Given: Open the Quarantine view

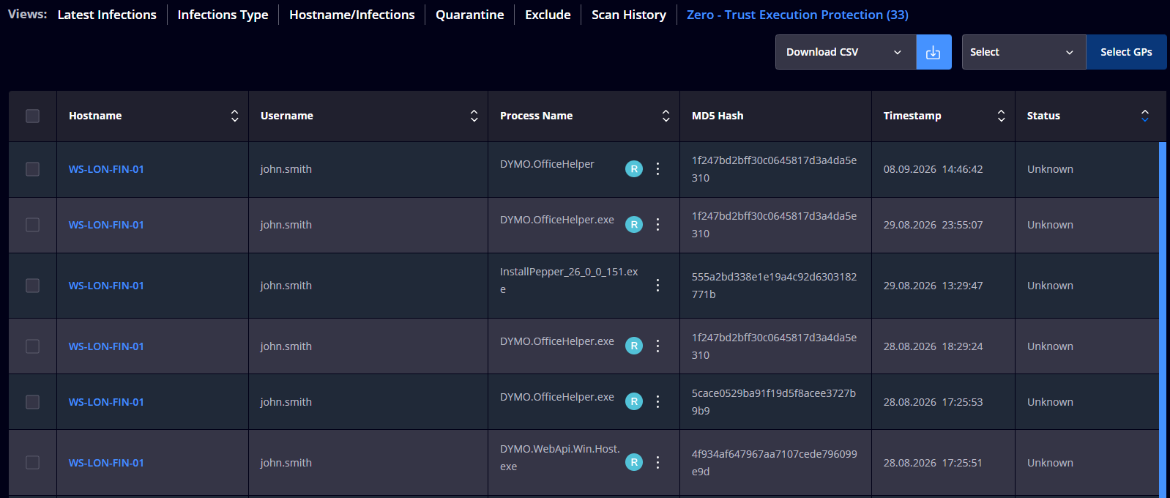Looking at the screenshot, I should 469,15.
